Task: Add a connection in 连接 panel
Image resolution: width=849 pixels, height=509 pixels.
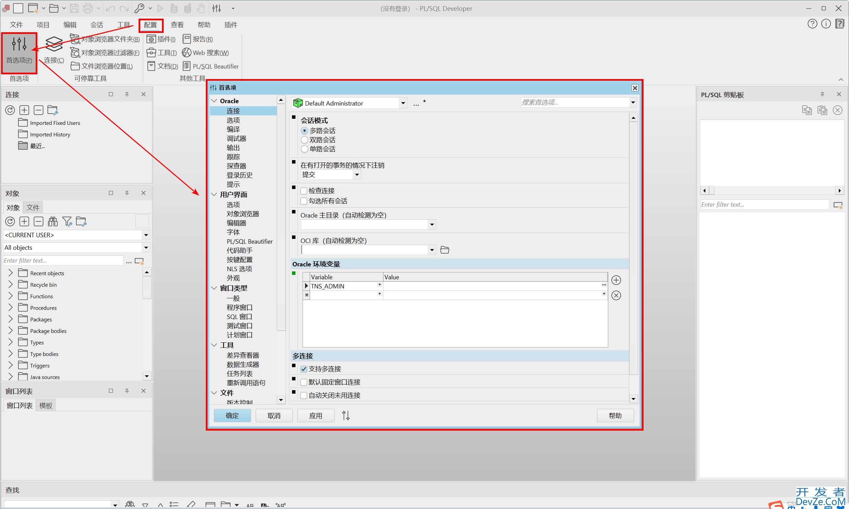Action: point(24,110)
